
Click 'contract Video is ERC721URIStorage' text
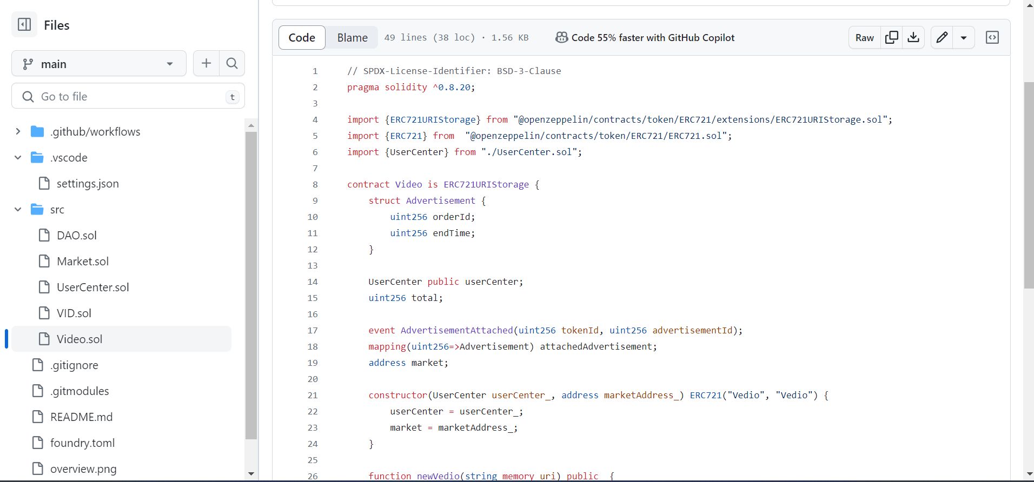pyautogui.click(x=438, y=184)
